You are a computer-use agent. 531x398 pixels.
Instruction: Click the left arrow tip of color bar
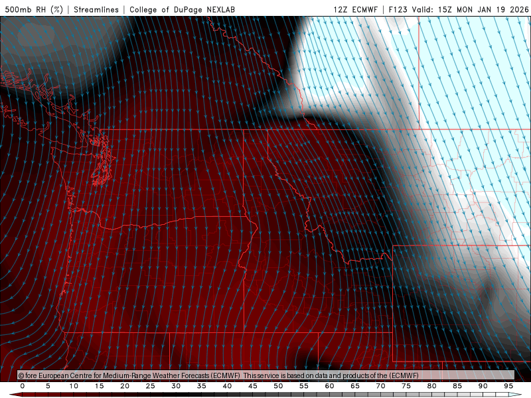click(13, 394)
